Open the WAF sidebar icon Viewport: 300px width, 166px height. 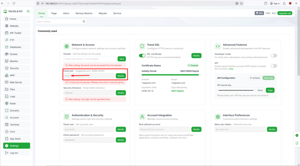(x=7, y=75)
